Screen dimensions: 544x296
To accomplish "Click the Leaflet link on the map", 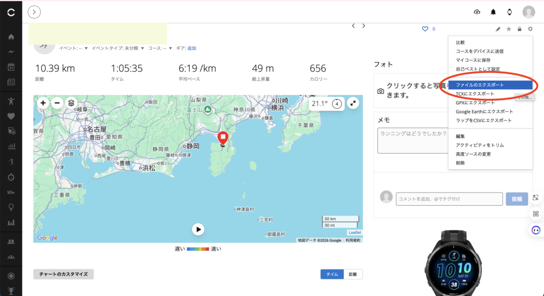I will pyautogui.click(x=354, y=232).
